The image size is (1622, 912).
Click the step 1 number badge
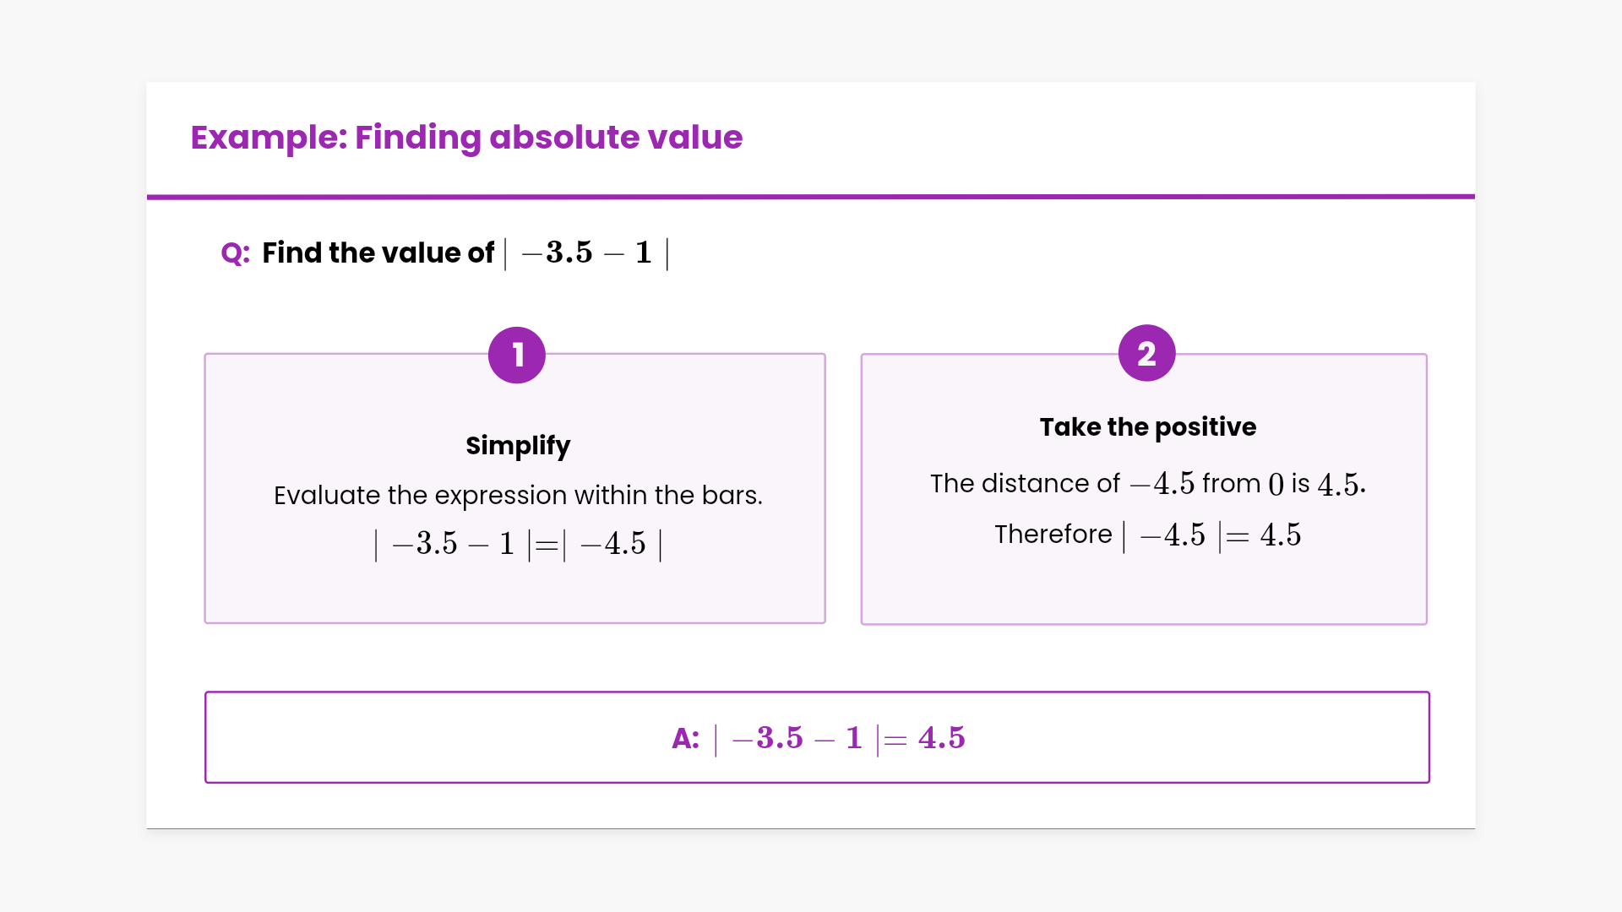(x=517, y=355)
